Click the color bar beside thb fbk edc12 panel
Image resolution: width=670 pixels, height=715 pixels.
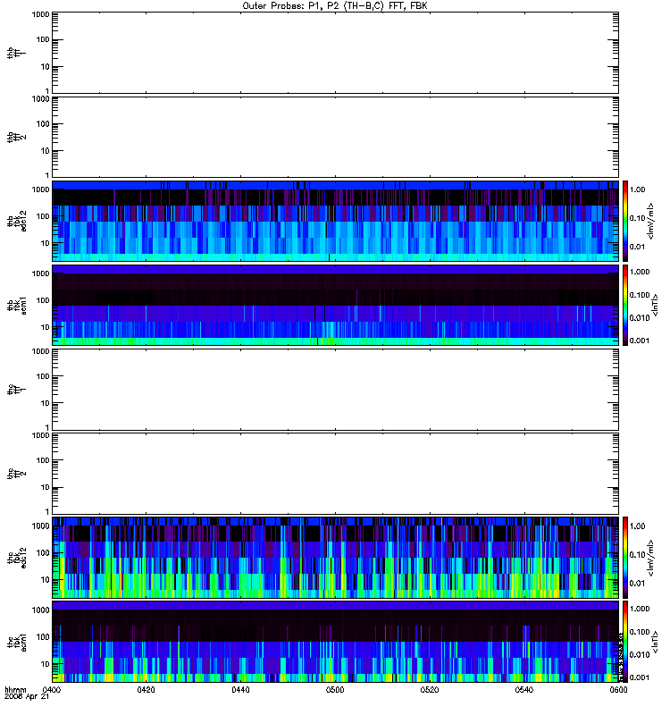point(625,221)
